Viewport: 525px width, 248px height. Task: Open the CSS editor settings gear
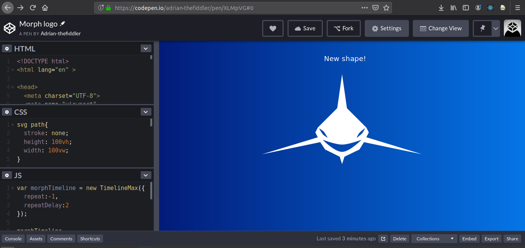click(x=7, y=112)
